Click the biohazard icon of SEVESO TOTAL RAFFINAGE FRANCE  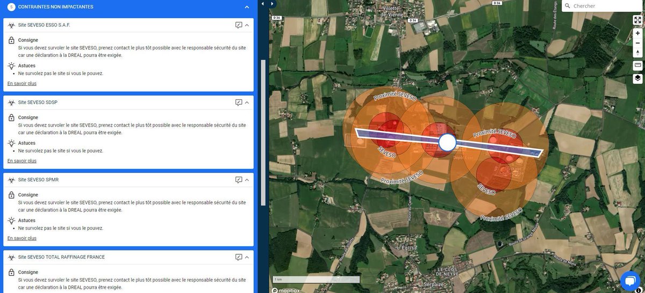pos(11,257)
